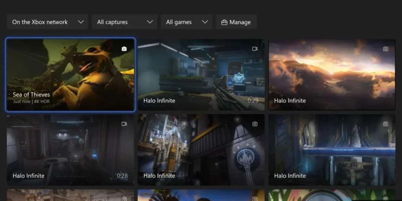Click camera icon on the blue bridge screenshot
Image resolution: width=402 pixels, height=201 pixels.
(x=386, y=124)
